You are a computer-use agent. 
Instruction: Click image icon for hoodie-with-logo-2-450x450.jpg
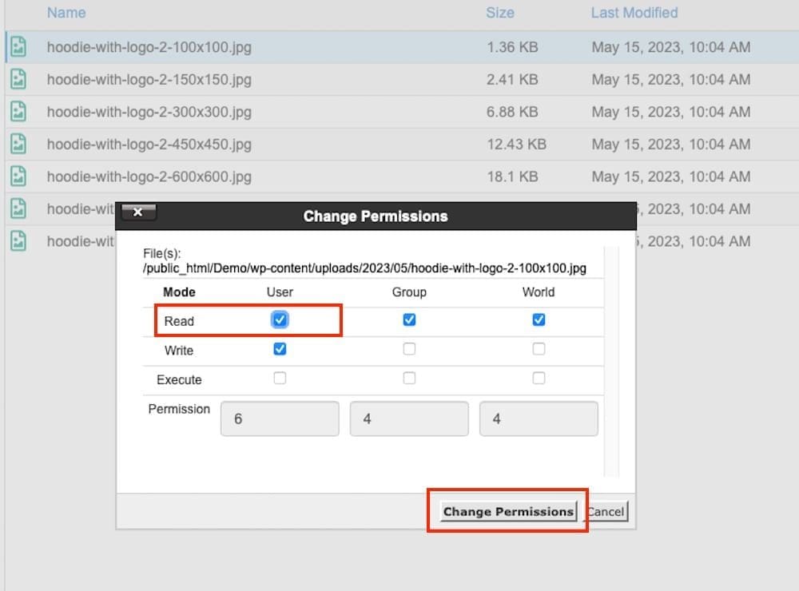pyautogui.click(x=18, y=144)
